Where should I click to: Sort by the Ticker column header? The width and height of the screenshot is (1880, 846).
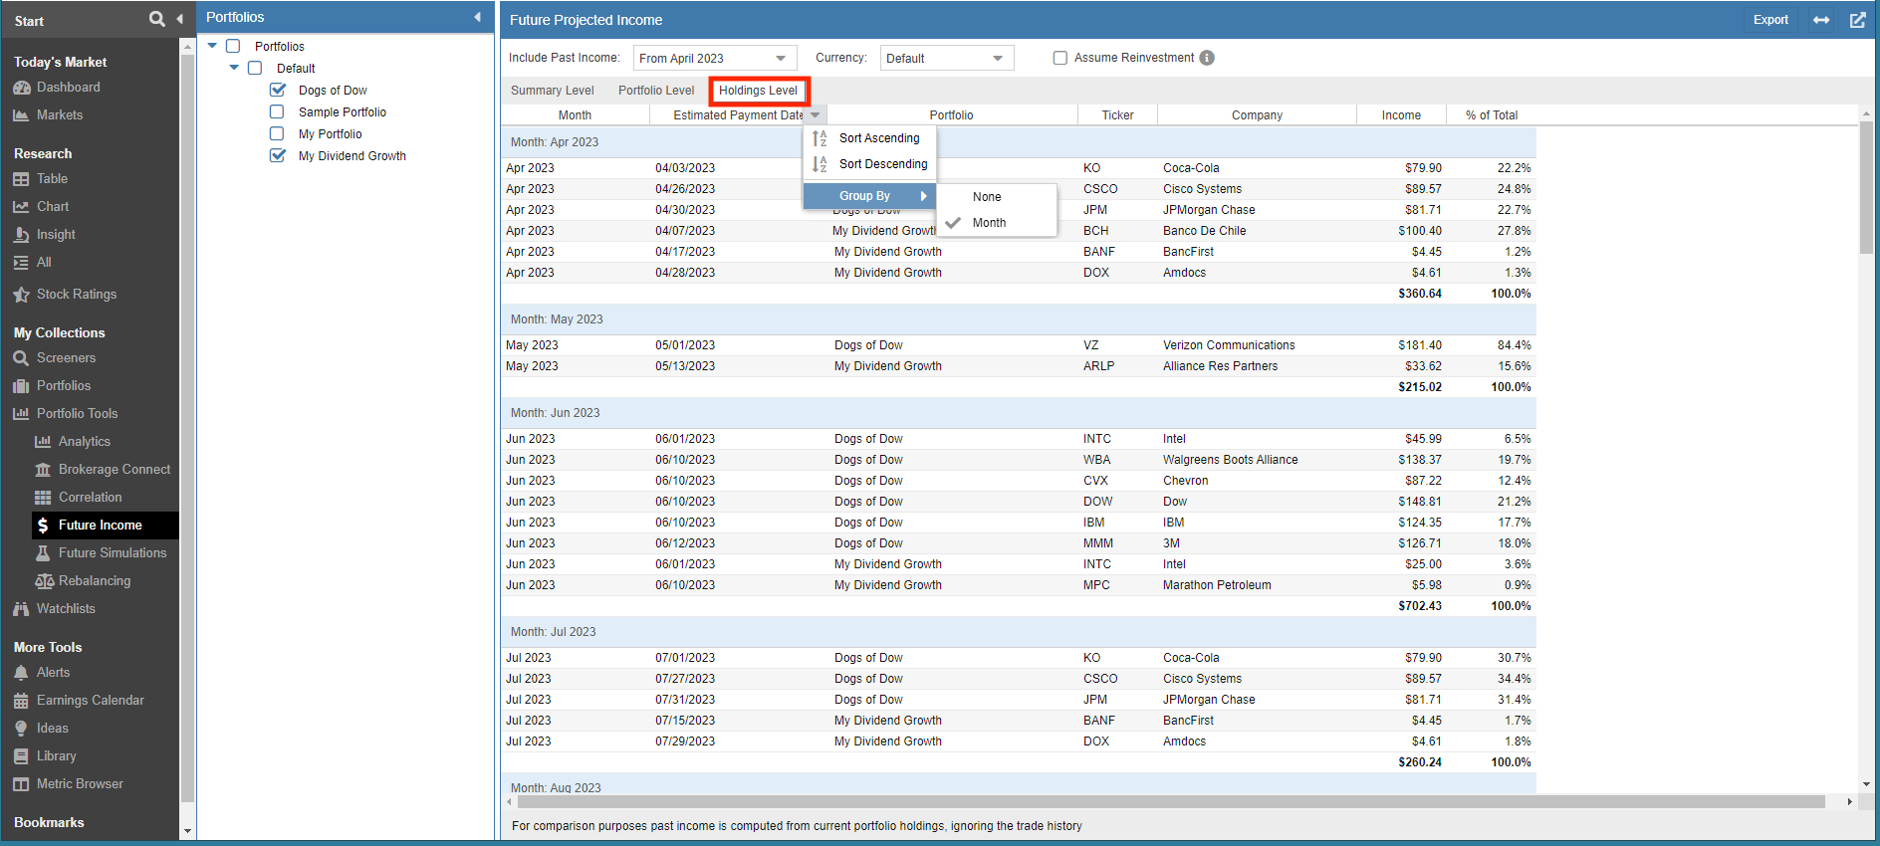(x=1117, y=115)
